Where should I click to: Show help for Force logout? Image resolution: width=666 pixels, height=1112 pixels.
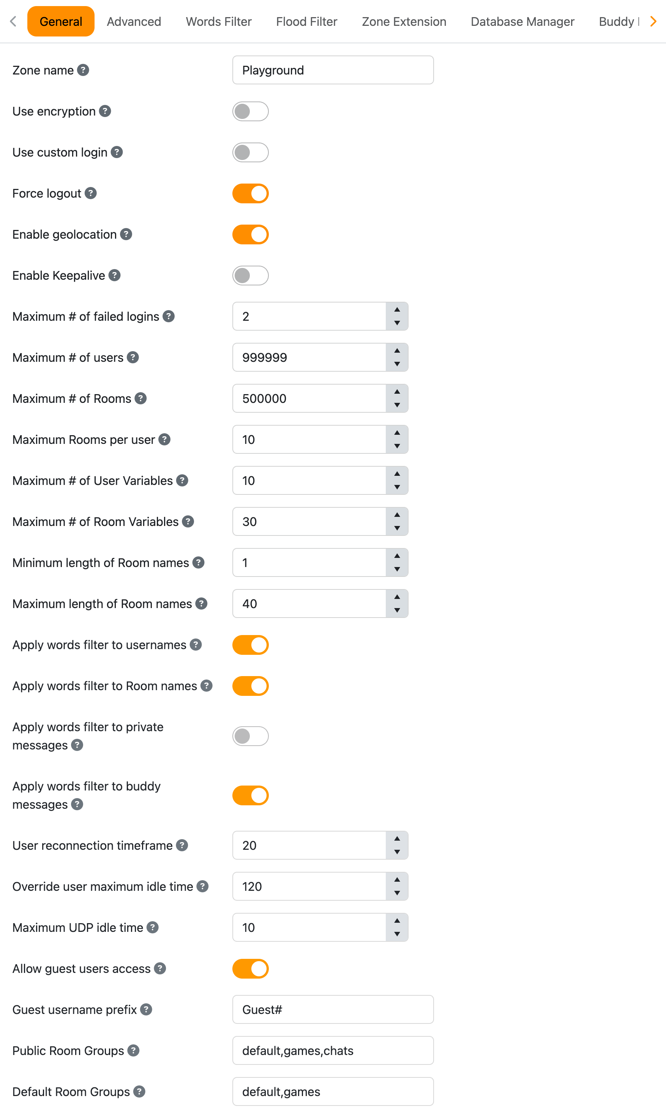(x=91, y=193)
